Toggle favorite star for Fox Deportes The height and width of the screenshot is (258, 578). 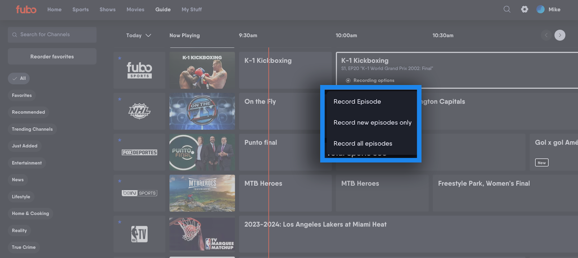120,140
